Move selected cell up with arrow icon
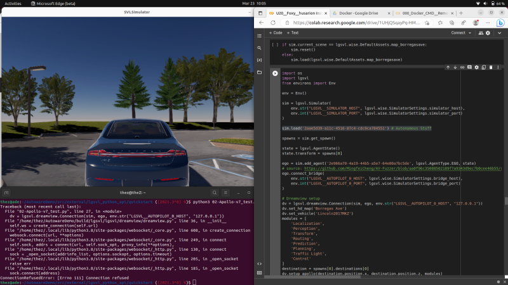The image size is (508, 285). tap(448, 66)
